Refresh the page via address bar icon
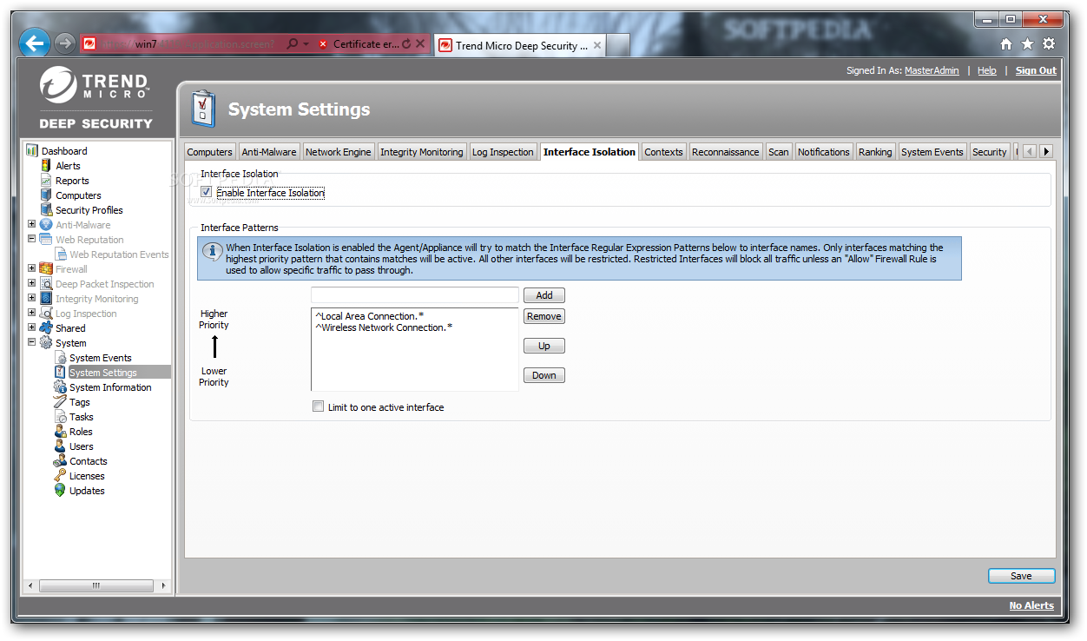 (x=406, y=43)
